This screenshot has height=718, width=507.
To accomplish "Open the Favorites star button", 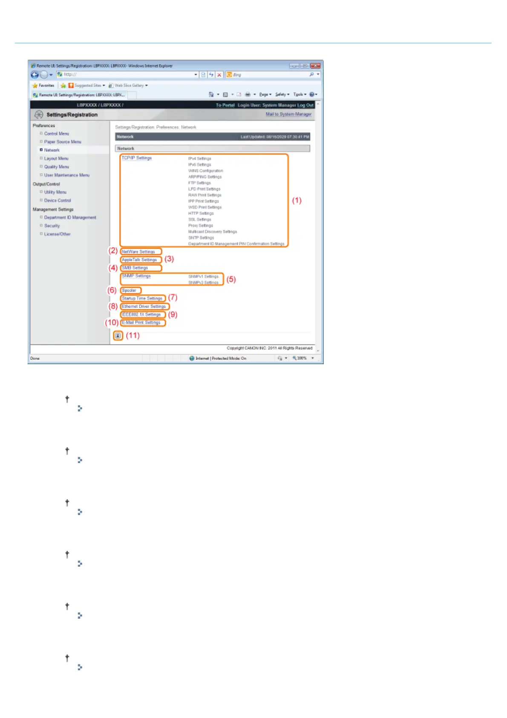I will 43,85.
